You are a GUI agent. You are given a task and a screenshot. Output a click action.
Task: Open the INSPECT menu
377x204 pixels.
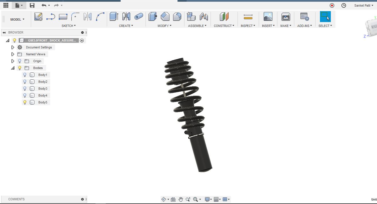[248, 26]
